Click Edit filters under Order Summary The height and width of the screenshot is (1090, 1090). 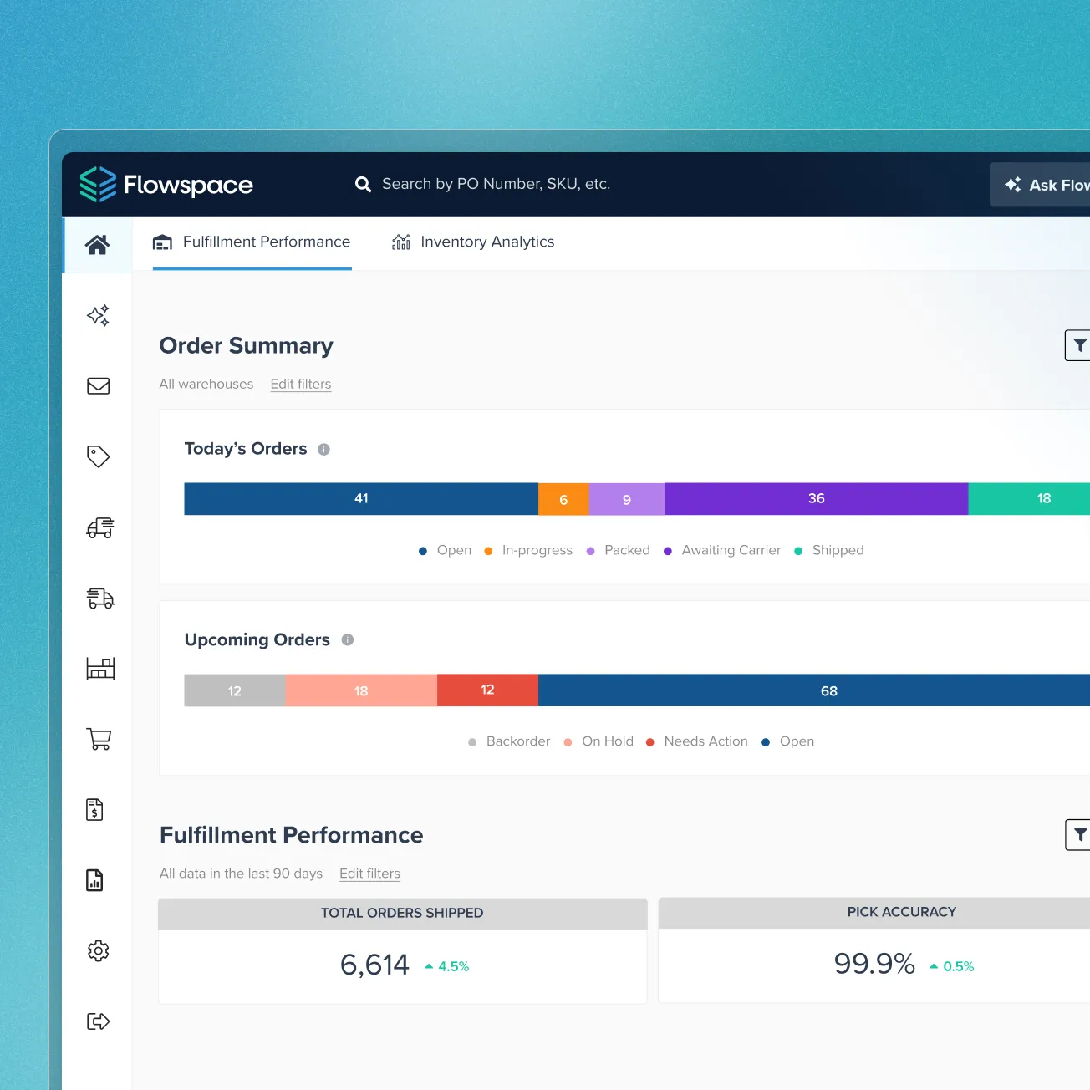point(300,384)
